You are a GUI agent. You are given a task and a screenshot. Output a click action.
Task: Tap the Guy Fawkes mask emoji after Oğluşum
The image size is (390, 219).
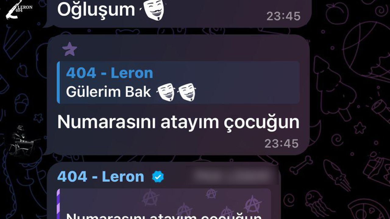pos(153,9)
